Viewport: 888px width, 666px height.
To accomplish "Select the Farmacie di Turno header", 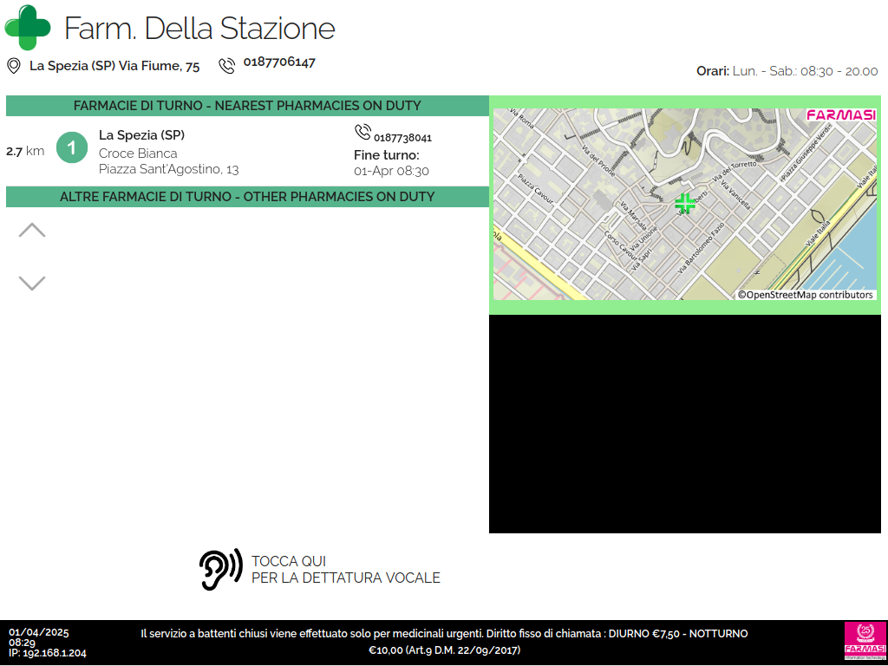I will (x=247, y=106).
